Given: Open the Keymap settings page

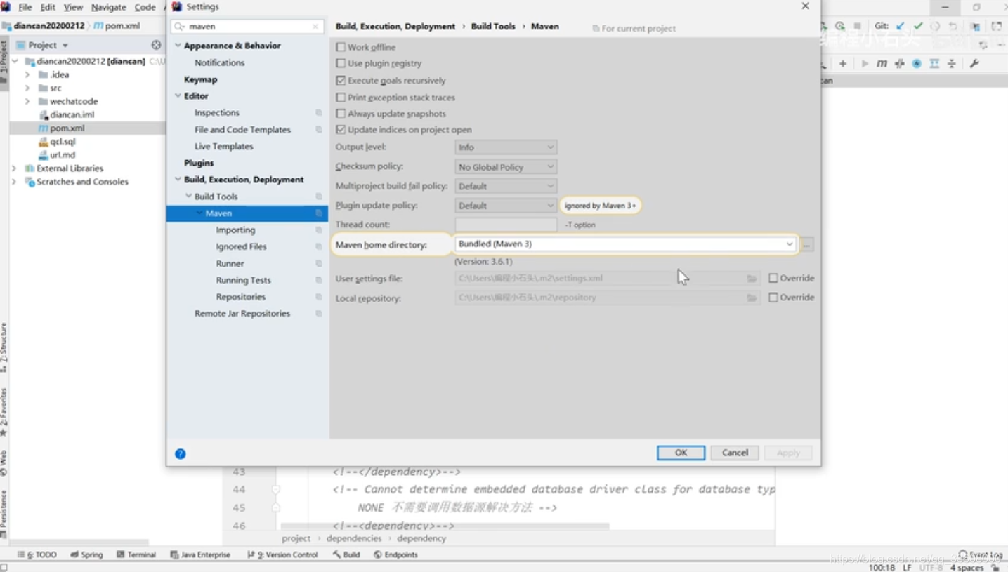Looking at the screenshot, I should point(200,79).
